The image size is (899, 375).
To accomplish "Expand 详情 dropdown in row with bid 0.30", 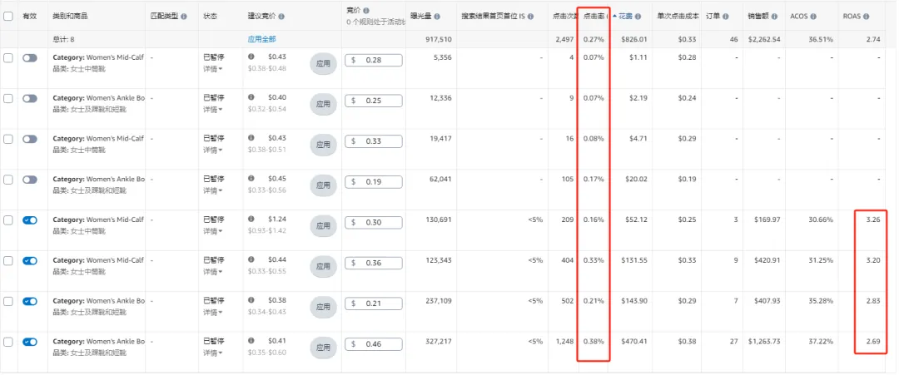I will tap(211, 231).
